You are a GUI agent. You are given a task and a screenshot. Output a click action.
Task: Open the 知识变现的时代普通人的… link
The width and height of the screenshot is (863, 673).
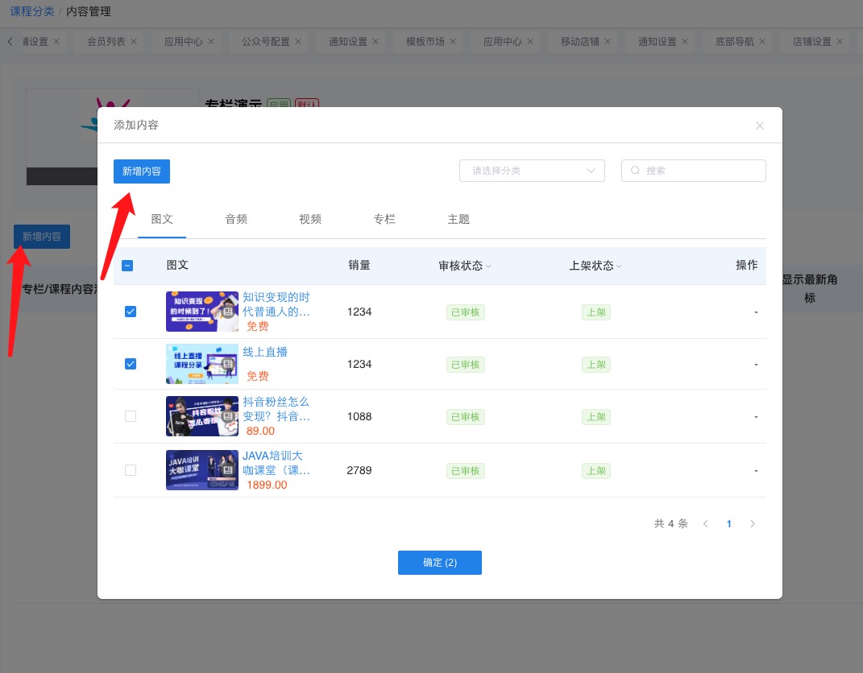[x=276, y=304]
